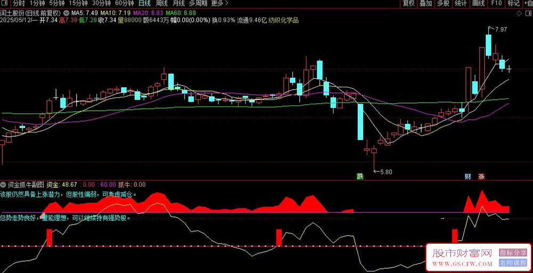Click the 抓牛: 0.00 value

tap(132, 185)
